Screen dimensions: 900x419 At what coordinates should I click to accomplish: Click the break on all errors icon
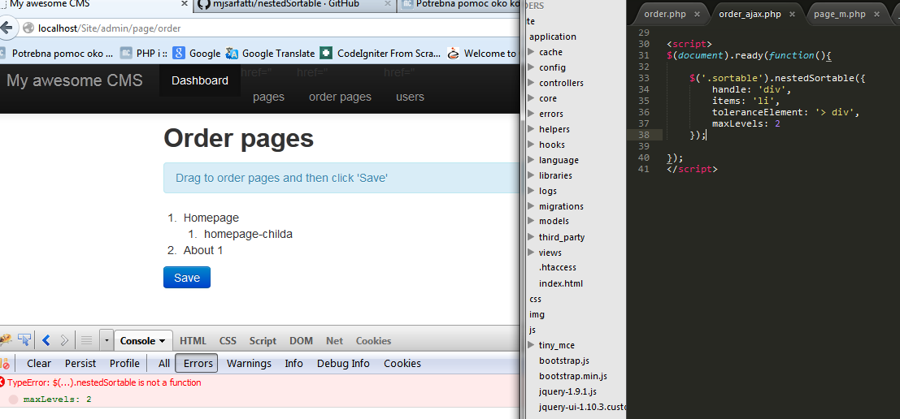click(x=5, y=364)
